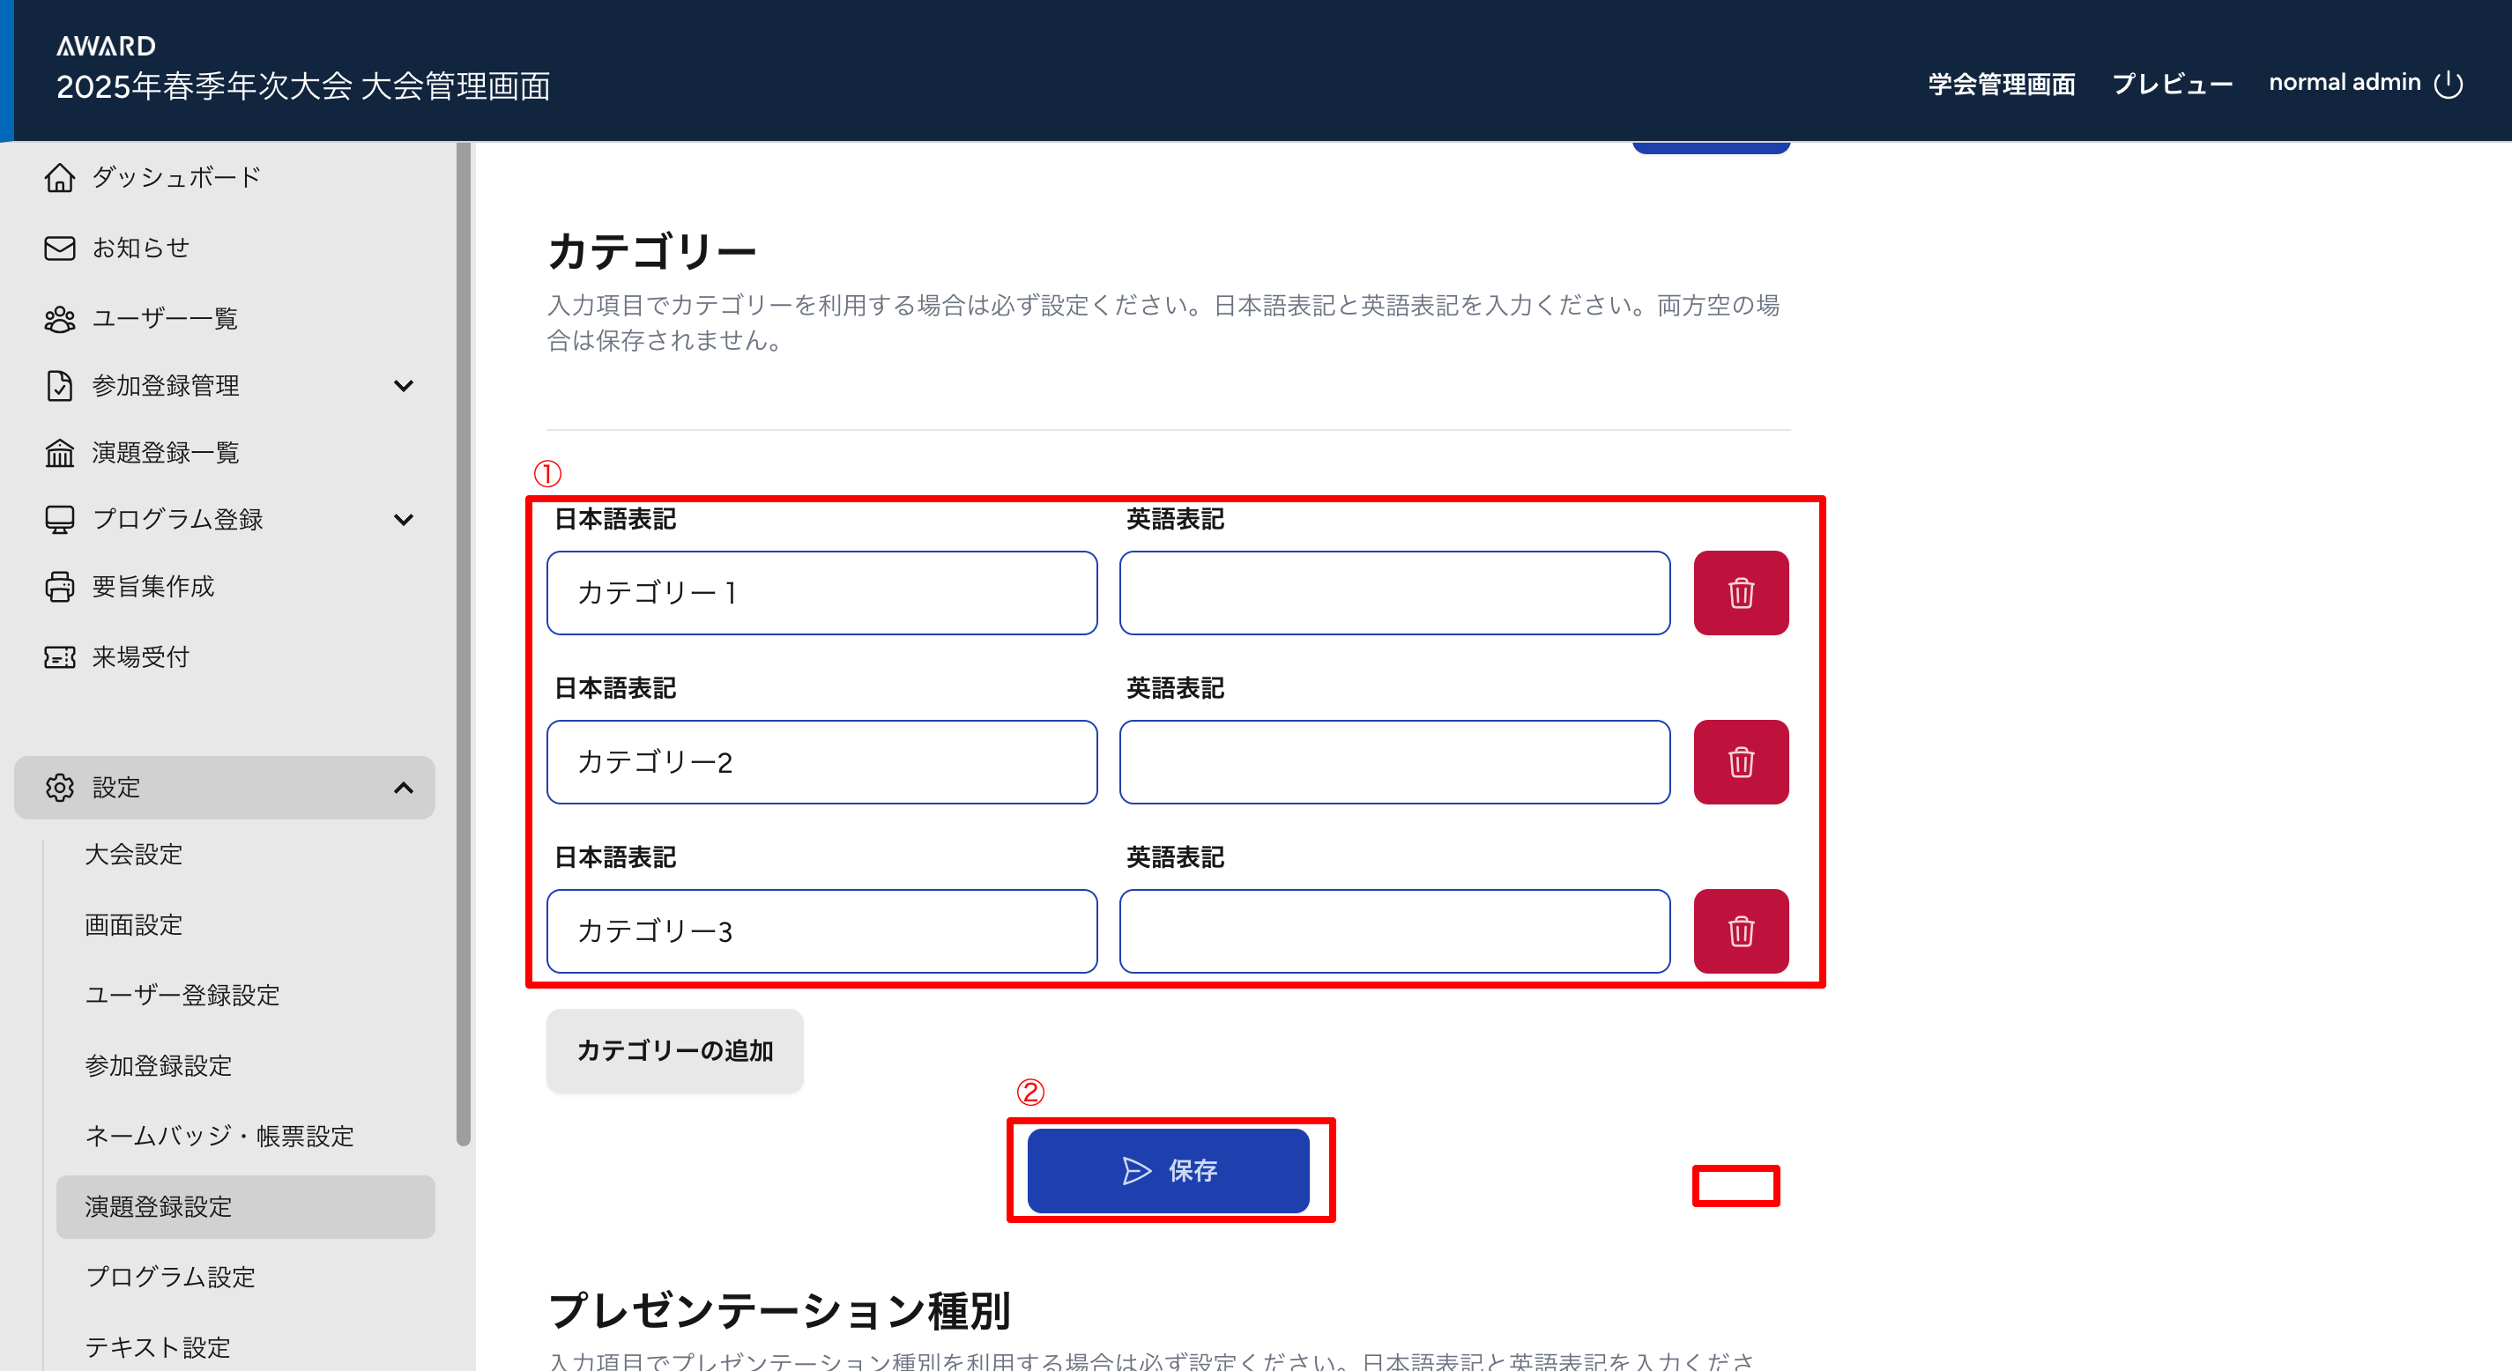Delete カテゴリー3 with its trash icon
The image size is (2512, 1371).
click(x=1740, y=930)
